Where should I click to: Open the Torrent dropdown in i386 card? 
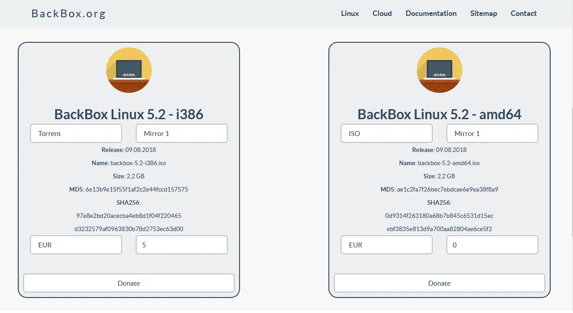76,133
